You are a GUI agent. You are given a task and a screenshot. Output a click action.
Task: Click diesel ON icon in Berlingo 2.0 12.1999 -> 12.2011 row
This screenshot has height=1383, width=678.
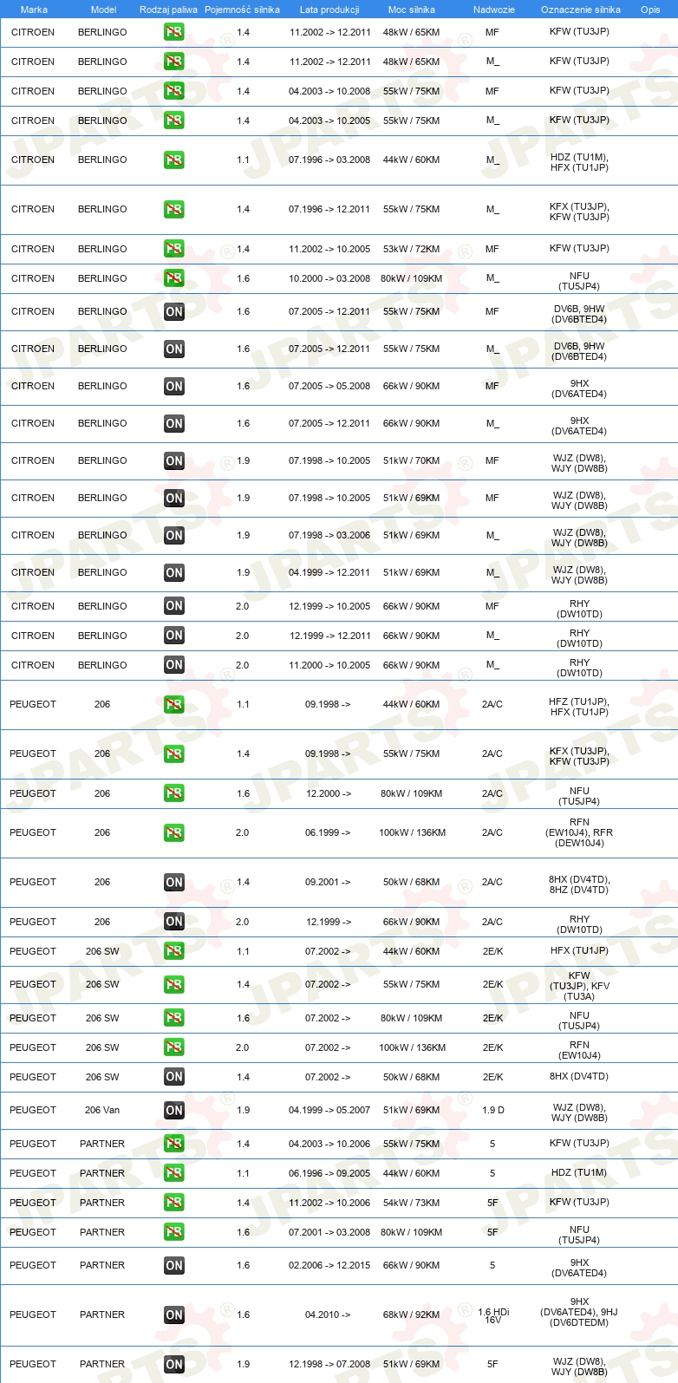coord(174,636)
